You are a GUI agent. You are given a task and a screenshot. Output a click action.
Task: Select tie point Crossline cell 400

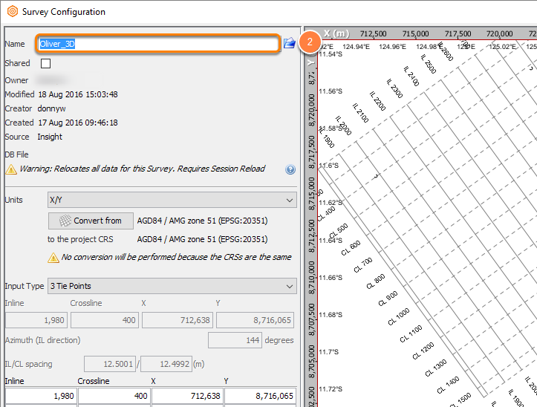pyautogui.click(x=114, y=396)
